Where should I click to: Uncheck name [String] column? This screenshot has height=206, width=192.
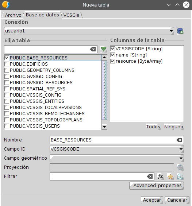point(112,55)
